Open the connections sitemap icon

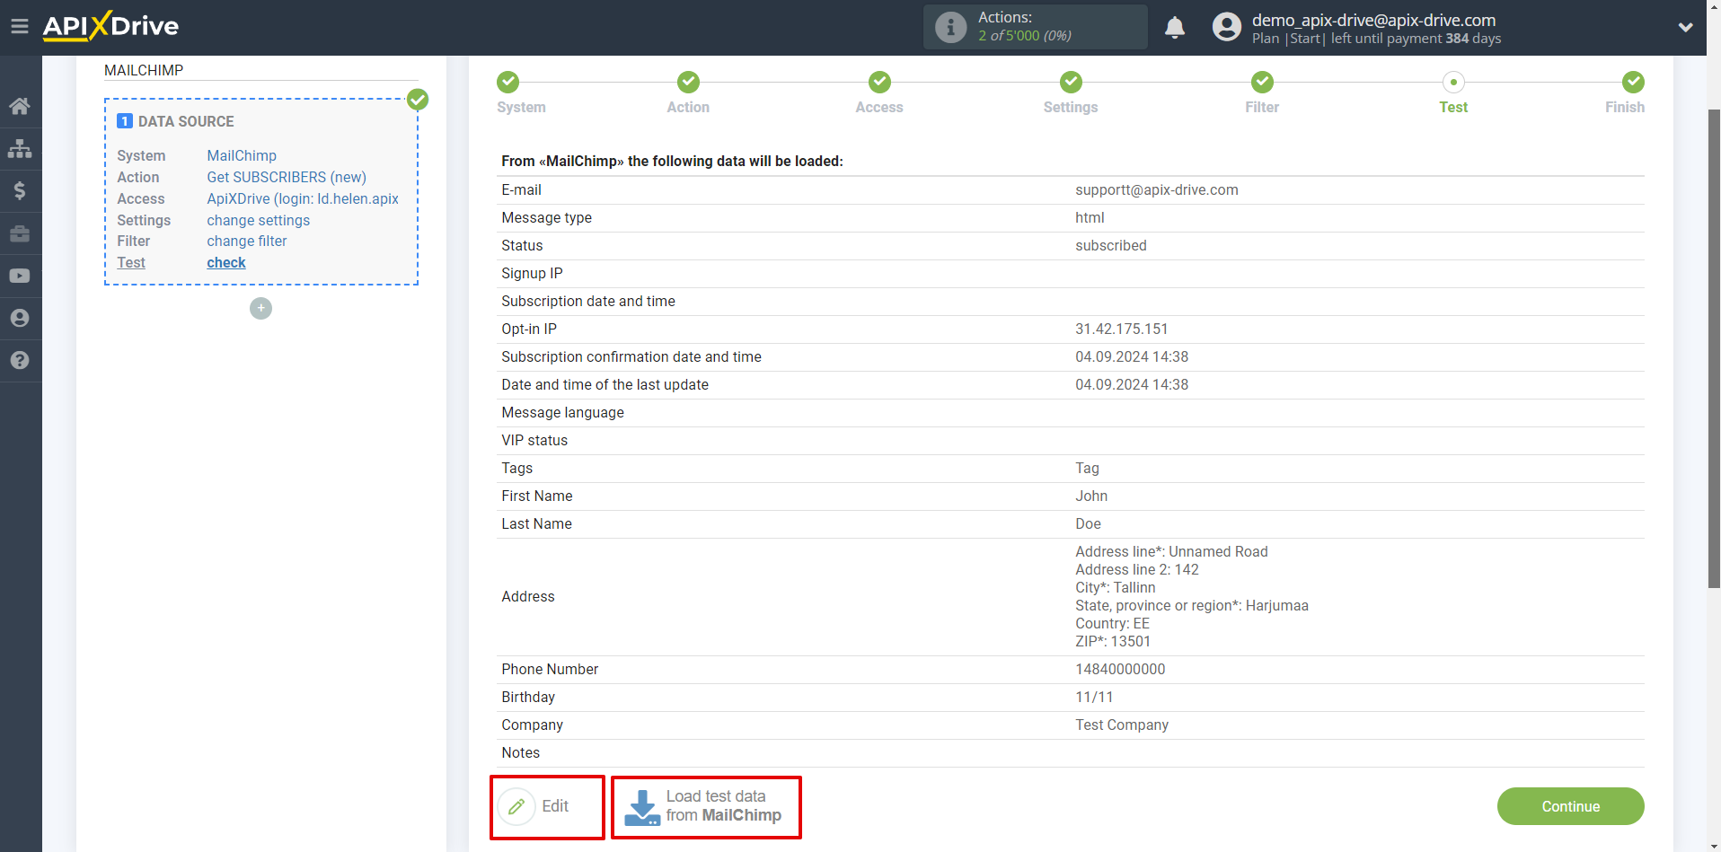20,148
